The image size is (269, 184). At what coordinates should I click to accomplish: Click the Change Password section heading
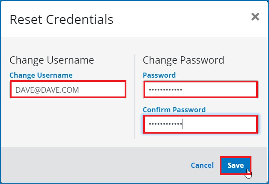tap(183, 60)
